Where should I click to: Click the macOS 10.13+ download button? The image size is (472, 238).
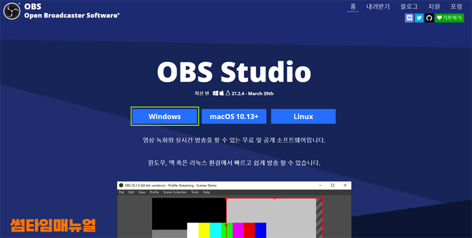(234, 116)
